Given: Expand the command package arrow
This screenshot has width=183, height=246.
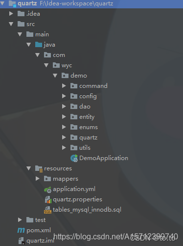Looking at the screenshot, I should click(x=64, y=86).
